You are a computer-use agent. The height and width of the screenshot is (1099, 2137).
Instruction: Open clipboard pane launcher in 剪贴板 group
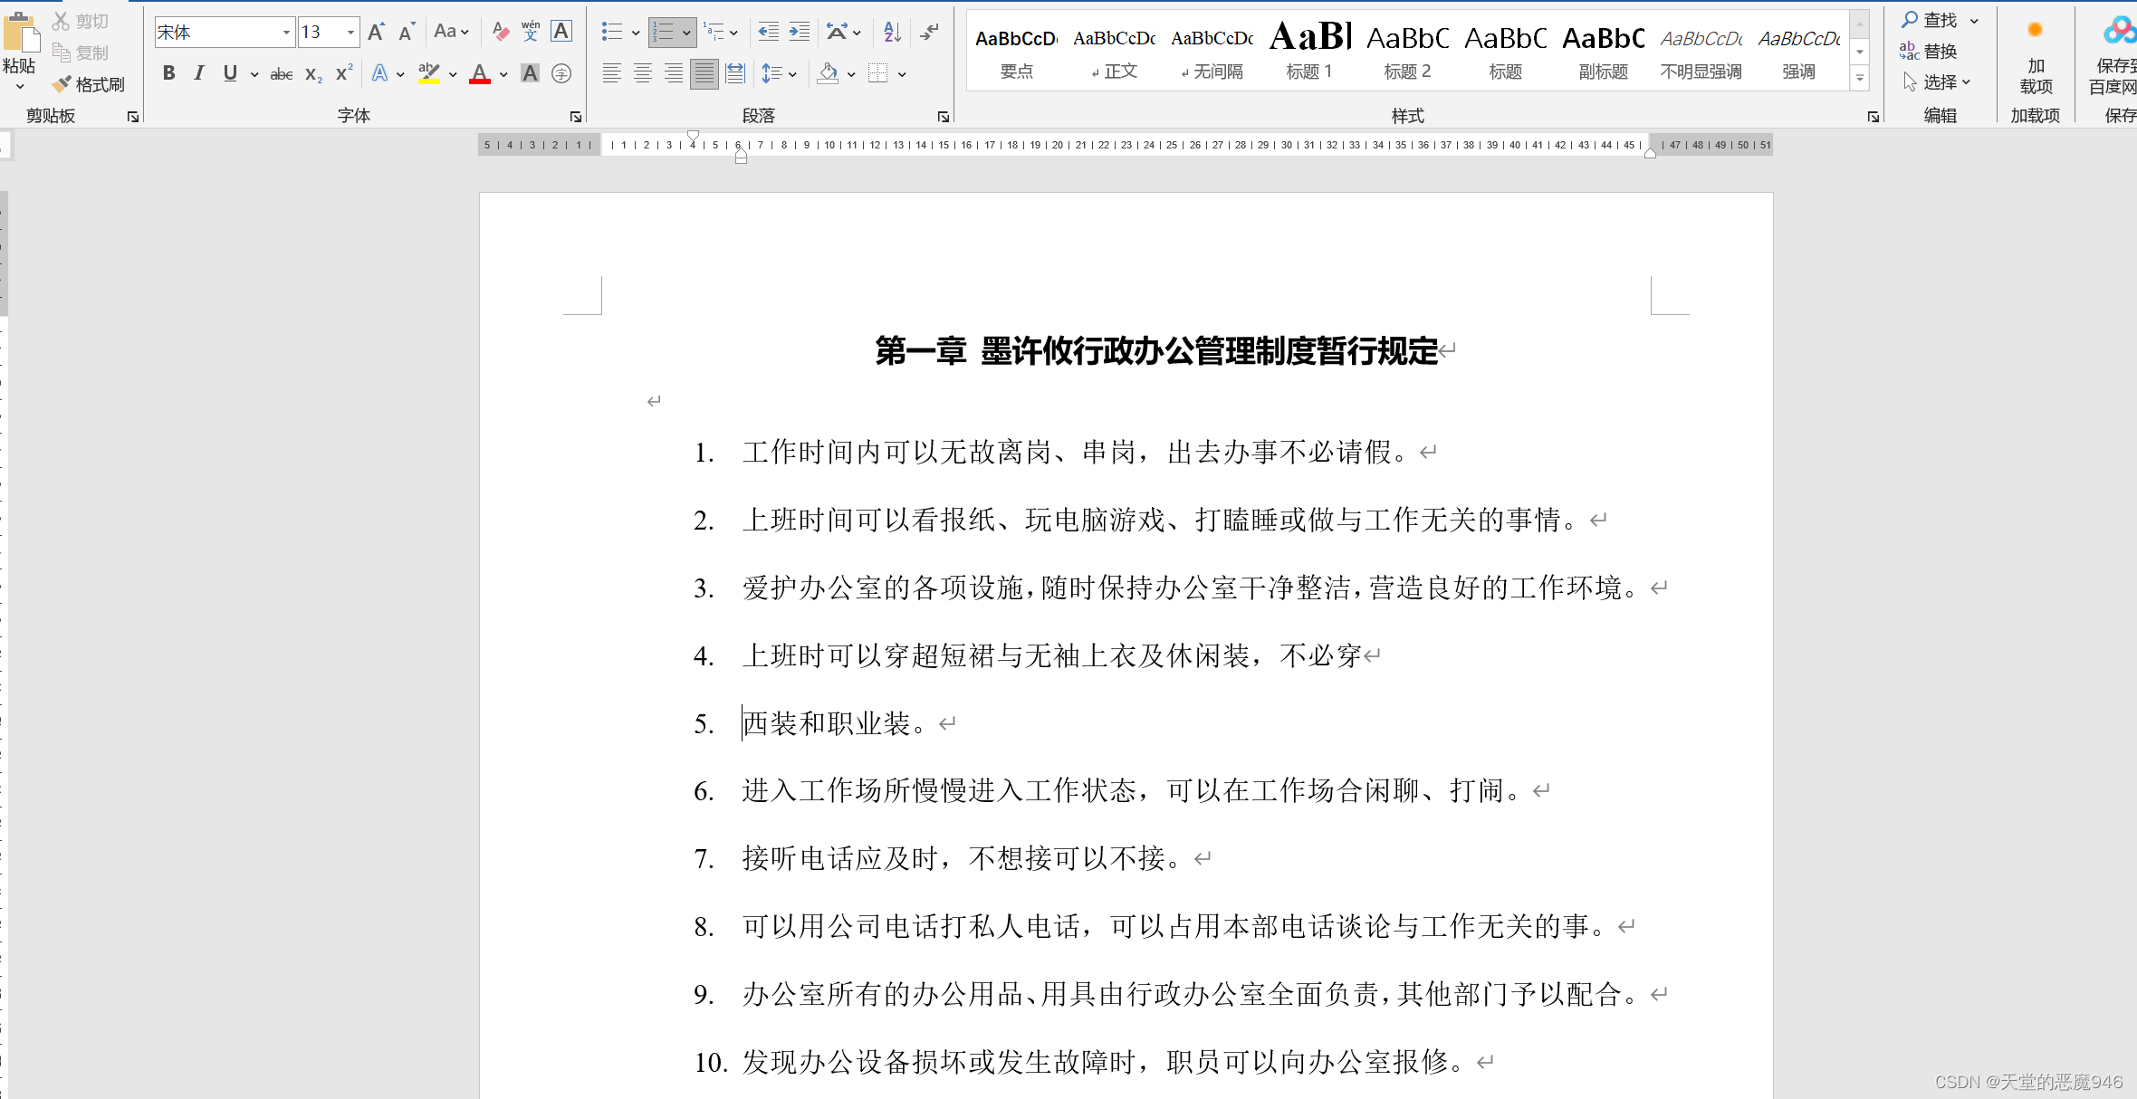133,117
